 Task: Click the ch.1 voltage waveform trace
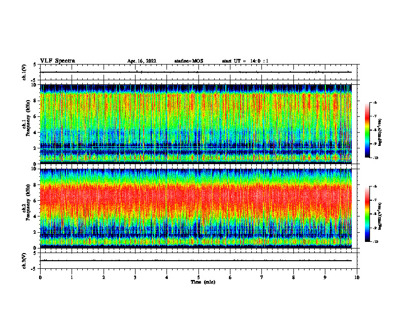196,72
